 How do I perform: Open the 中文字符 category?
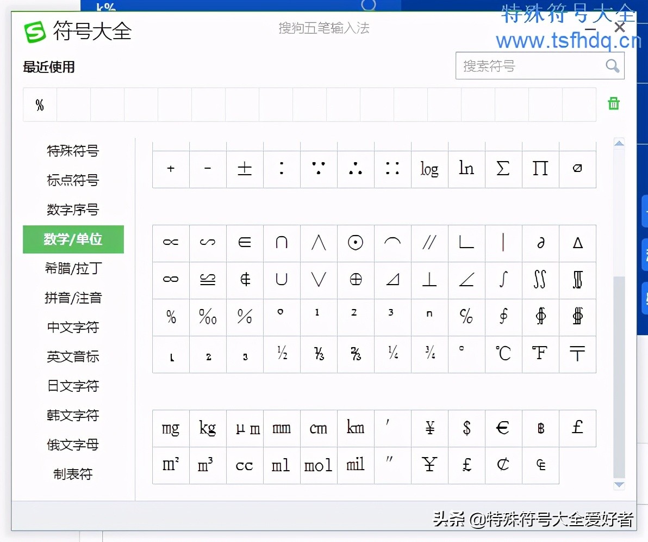pyautogui.click(x=73, y=327)
